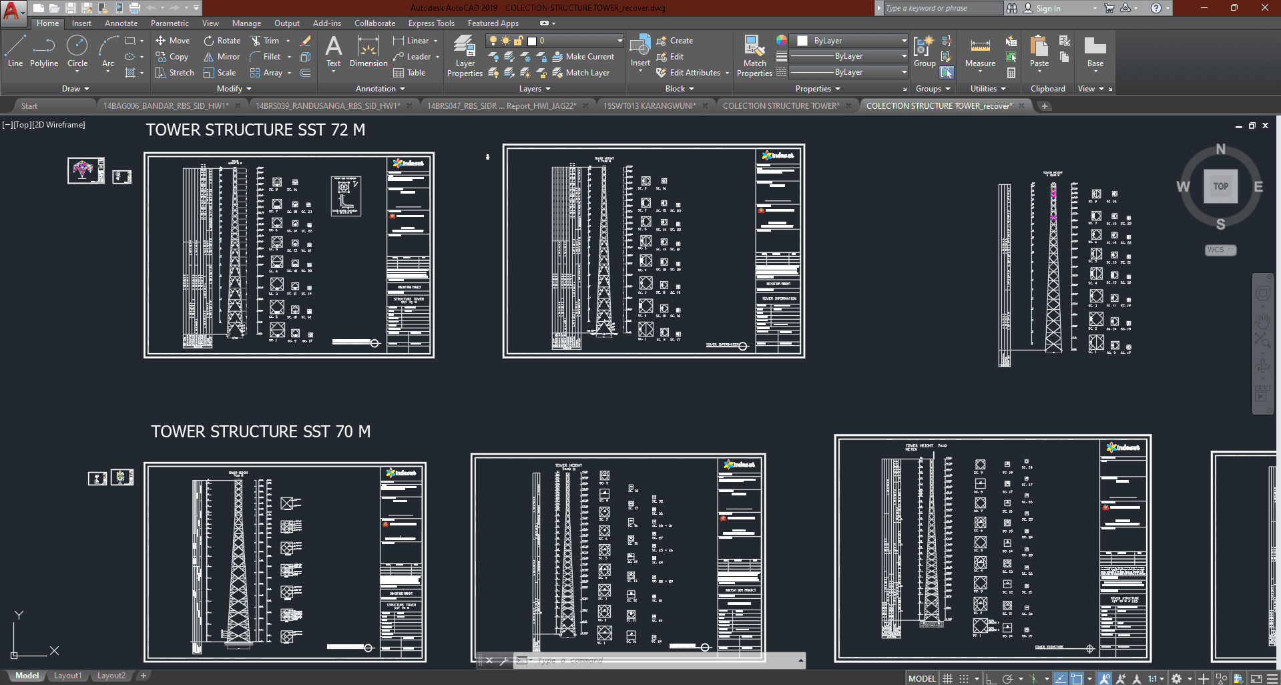Switch to the Layout1 tab
The image size is (1281, 685).
pyautogui.click(x=67, y=676)
